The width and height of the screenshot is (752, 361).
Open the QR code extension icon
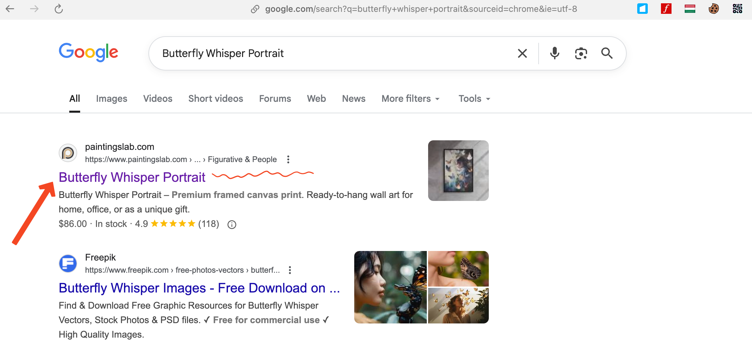(737, 9)
